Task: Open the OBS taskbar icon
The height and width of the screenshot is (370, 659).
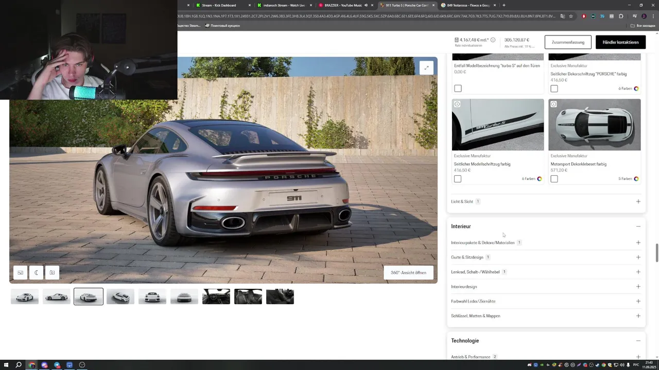Action: click(82, 365)
